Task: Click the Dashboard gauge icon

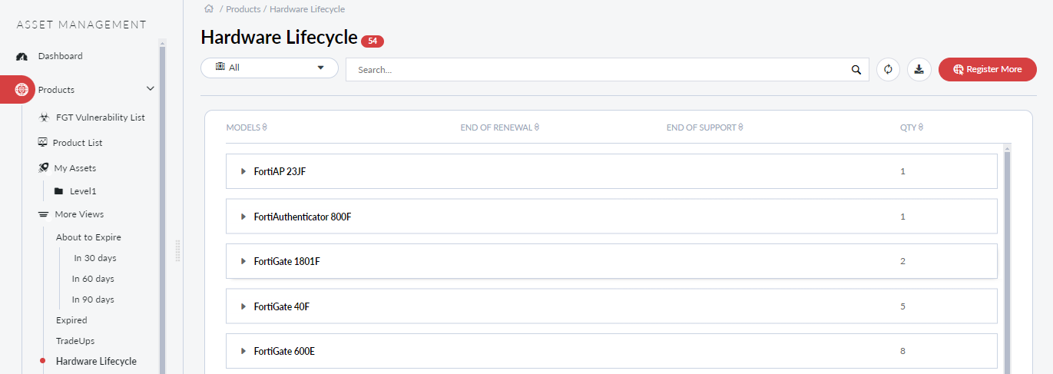Action: [22, 56]
